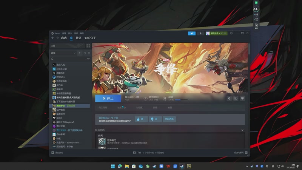
Task: Open 好友与聊天 friends chat
Action: click(x=240, y=153)
